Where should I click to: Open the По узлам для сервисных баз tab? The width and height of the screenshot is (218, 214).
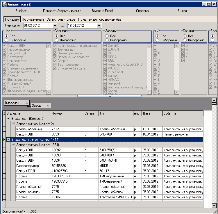(100, 19)
